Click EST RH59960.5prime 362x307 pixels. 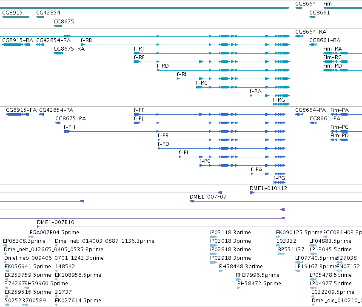(x=46, y=284)
